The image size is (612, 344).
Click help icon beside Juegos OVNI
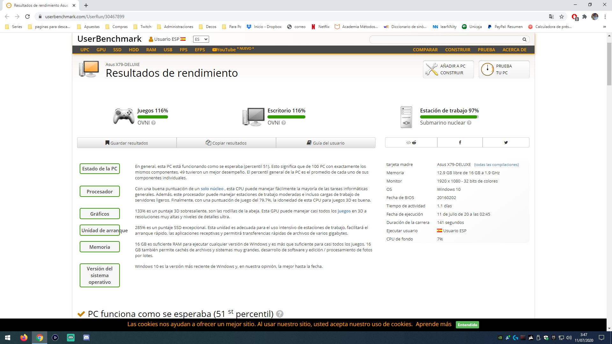click(153, 123)
